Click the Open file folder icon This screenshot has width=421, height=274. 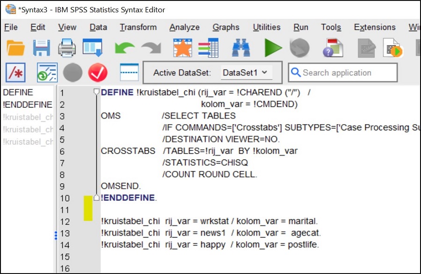coord(15,48)
